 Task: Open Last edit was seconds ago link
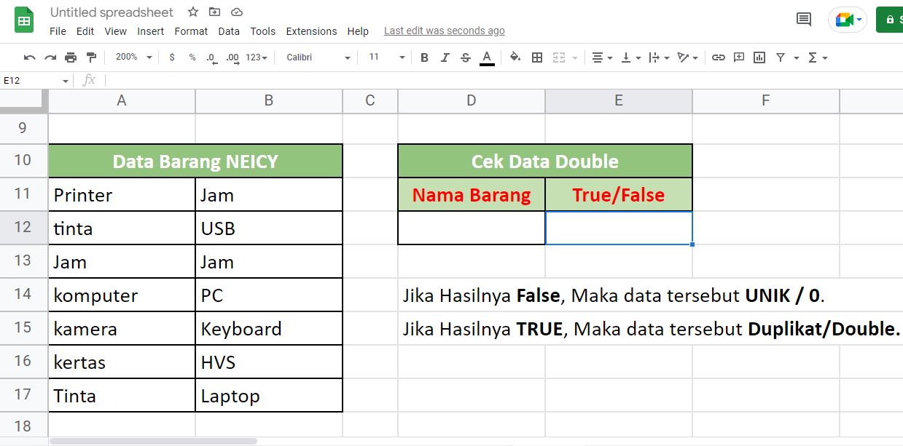(x=444, y=31)
